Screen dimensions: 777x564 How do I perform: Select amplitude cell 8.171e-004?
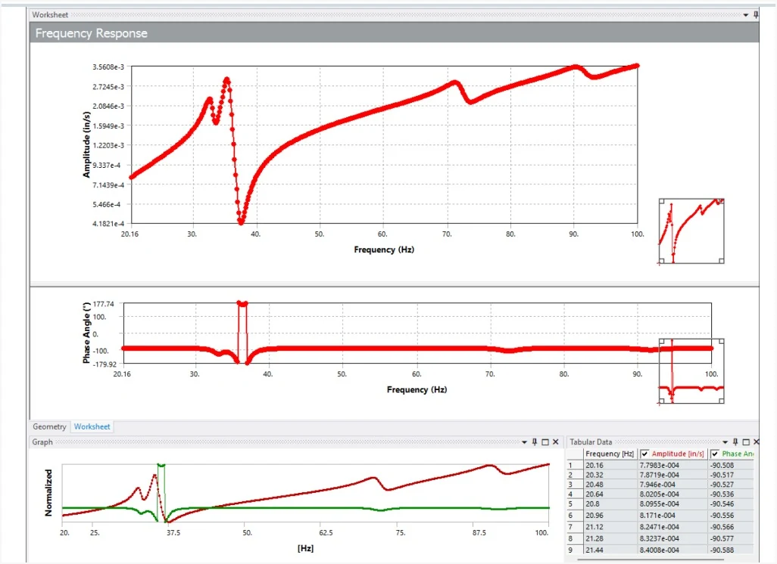click(x=672, y=515)
